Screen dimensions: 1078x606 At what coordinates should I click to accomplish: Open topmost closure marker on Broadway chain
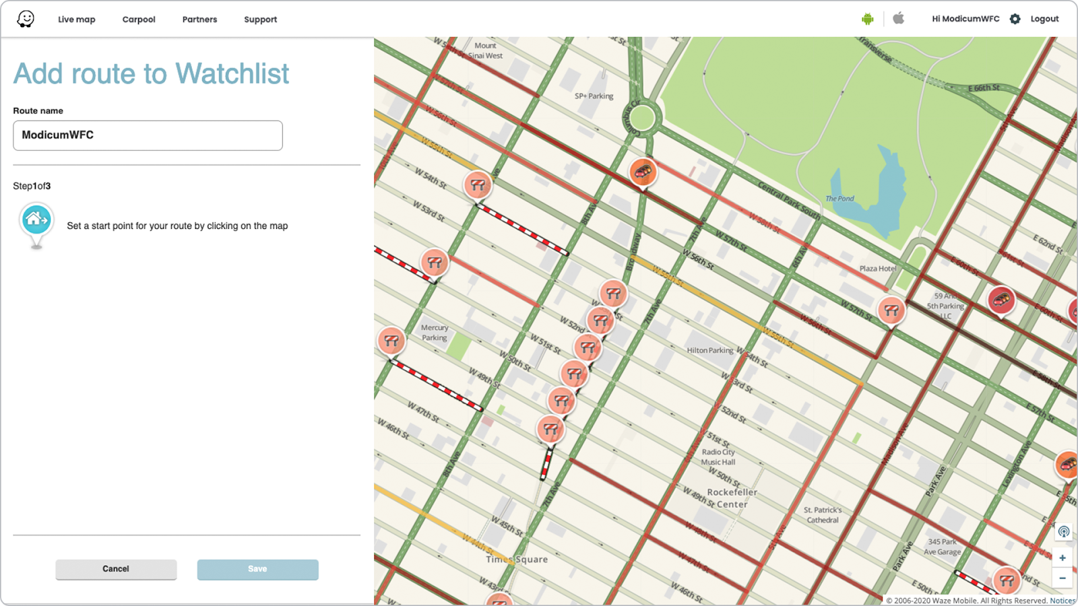[x=613, y=294]
